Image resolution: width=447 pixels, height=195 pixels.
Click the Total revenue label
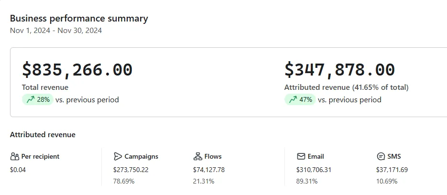pyautogui.click(x=45, y=87)
